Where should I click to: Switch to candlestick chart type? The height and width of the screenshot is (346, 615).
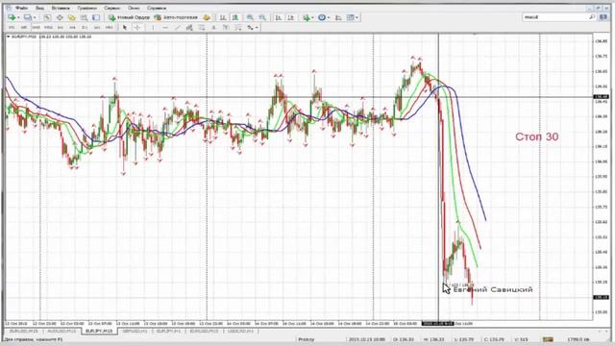(x=234, y=17)
